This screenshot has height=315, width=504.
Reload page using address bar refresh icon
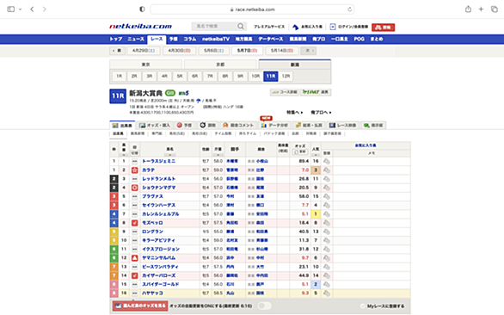point(350,9)
